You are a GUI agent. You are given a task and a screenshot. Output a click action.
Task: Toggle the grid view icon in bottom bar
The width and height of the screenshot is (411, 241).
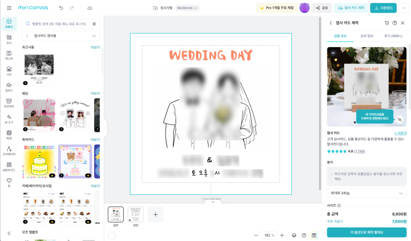[314, 235]
